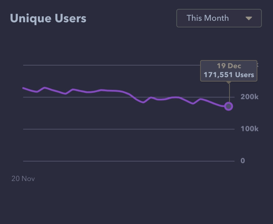The image size is (273, 224).
Task: Click the small triangle pointer under the tooltip
Action: click(229, 82)
